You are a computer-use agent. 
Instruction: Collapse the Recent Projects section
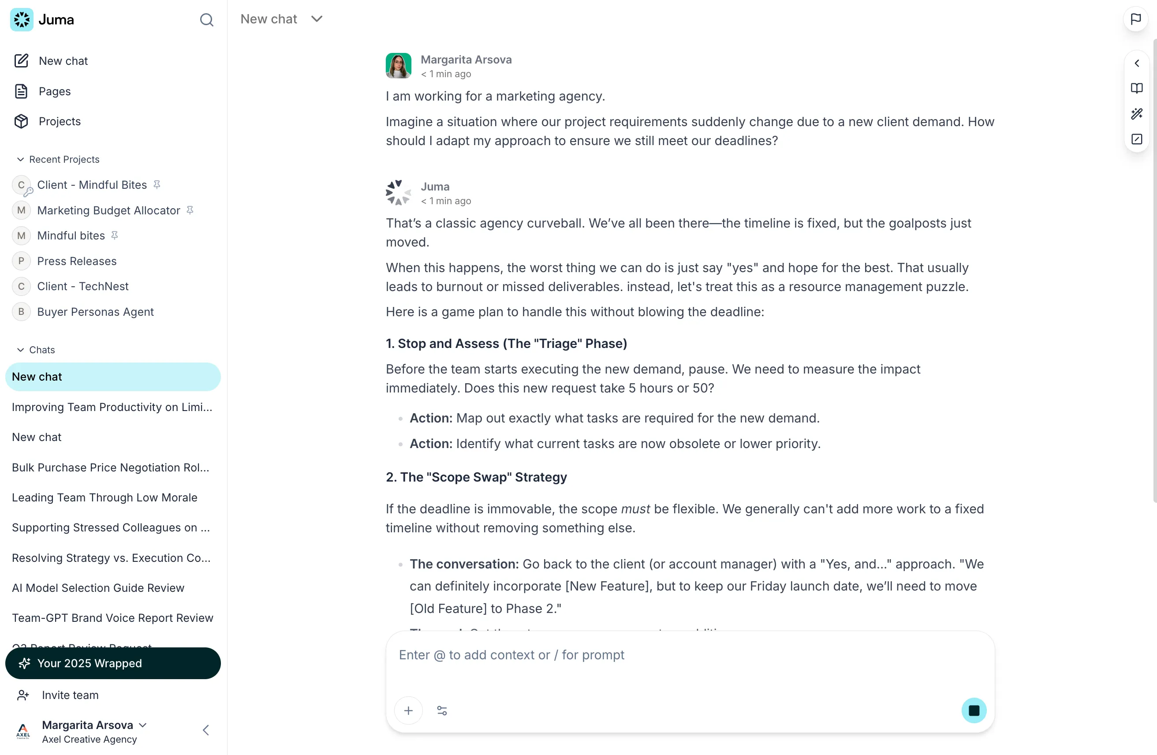click(x=20, y=160)
